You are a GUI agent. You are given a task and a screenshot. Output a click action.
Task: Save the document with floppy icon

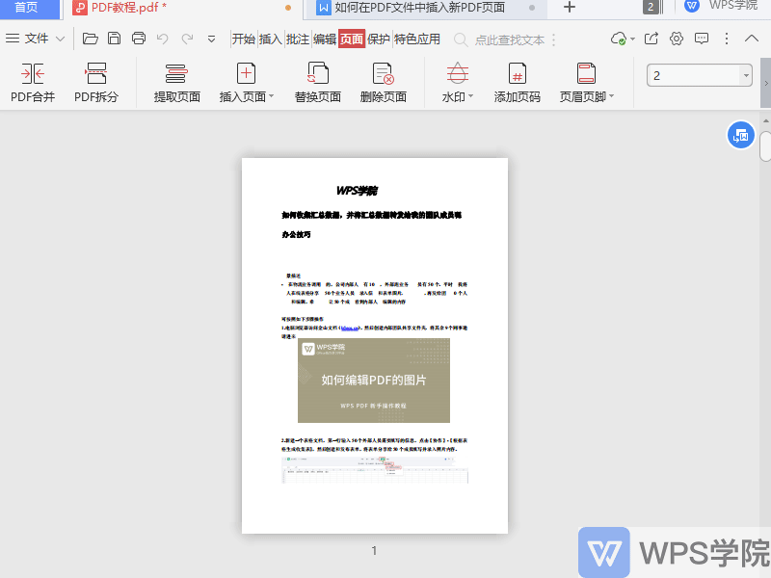pyautogui.click(x=114, y=39)
